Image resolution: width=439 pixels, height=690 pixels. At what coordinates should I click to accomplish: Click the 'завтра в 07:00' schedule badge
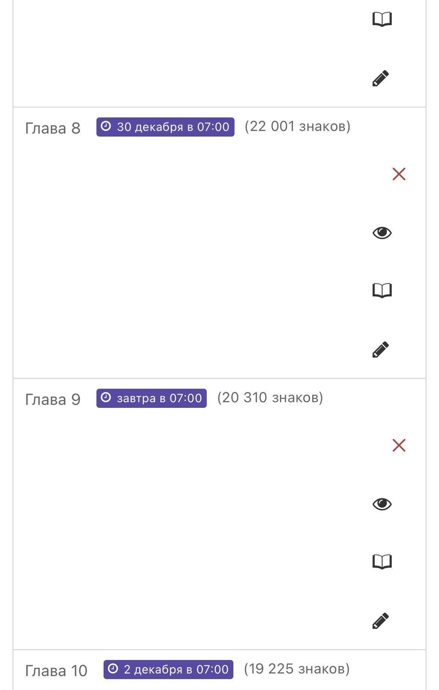[x=152, y=398]
